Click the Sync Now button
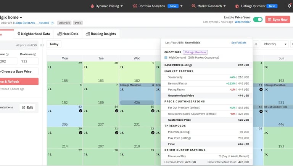Screen dimensions: 293x166 coord(278,19)
